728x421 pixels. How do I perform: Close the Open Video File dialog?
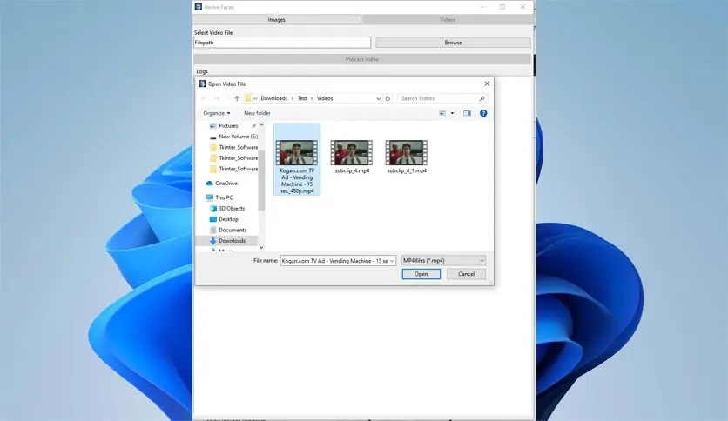[487, 84]
